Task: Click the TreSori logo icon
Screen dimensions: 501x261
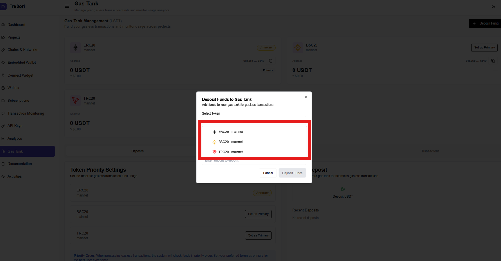Action: click(x=3, y=6)
